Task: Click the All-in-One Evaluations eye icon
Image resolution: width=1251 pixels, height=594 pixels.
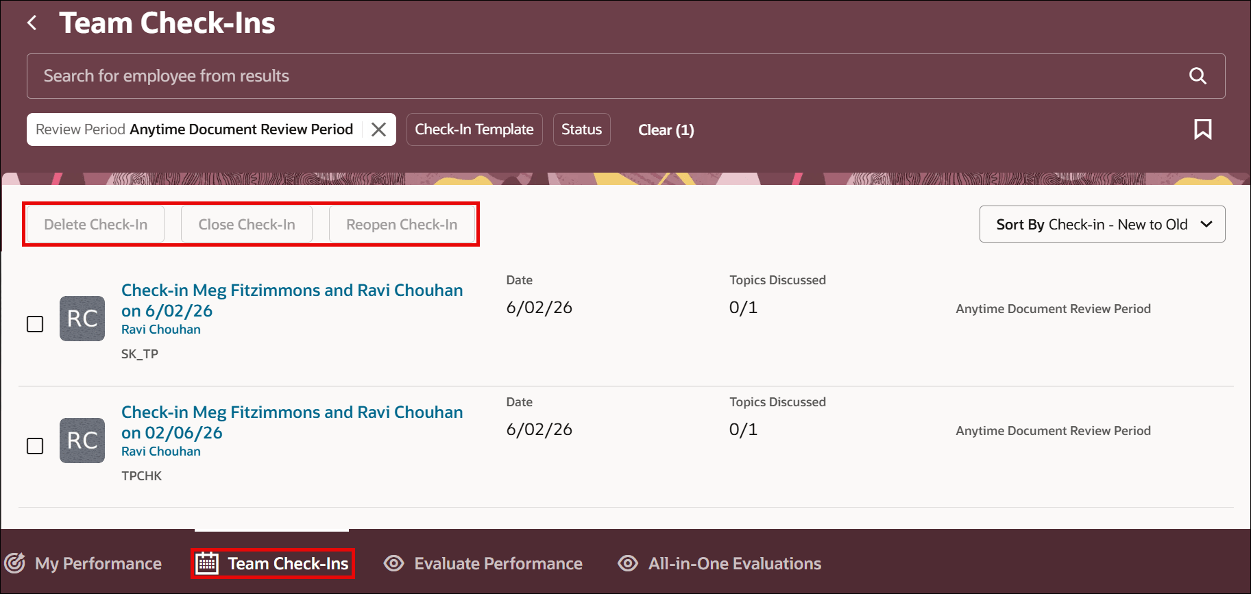Action: 628,563
